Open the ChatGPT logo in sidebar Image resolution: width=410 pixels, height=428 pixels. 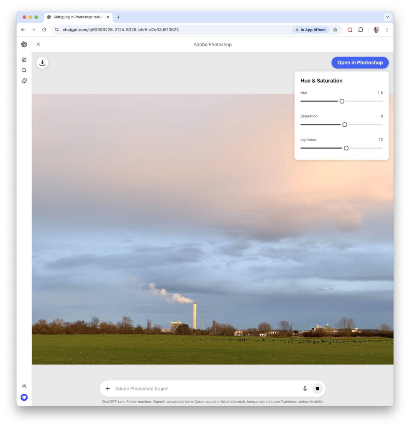pyautogui.click(x=24, y=44)
